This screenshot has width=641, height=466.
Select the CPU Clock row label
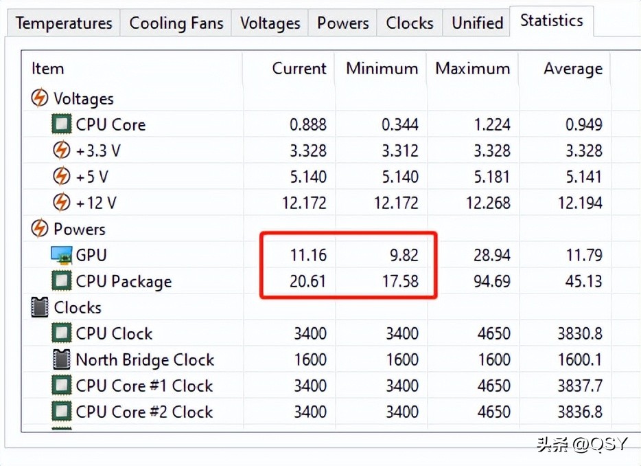(114, 333)
